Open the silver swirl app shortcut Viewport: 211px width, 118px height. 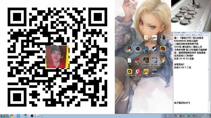pos(154,73)
